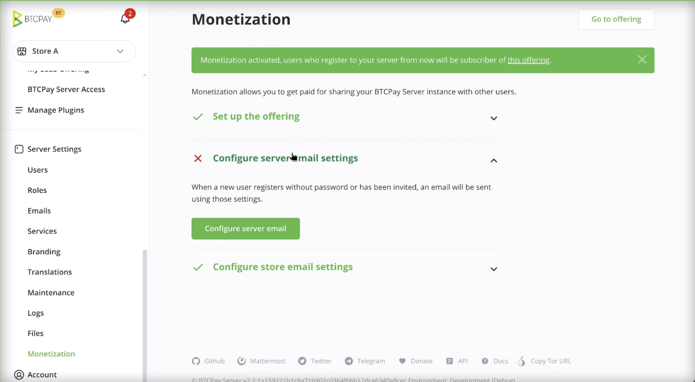
Task: Open Telegram from the footer
Action: click(x=349, y=361)
